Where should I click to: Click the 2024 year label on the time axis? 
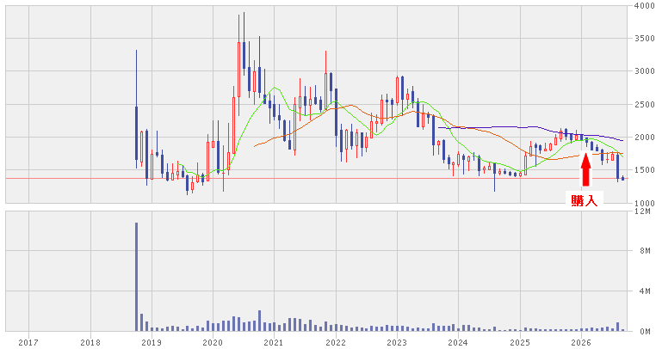[x=458, y=343]
